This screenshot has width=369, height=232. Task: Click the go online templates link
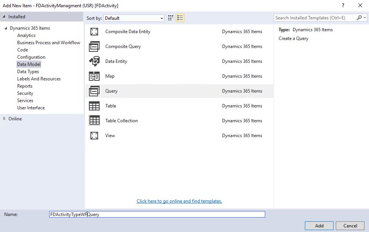coord(179,201)
